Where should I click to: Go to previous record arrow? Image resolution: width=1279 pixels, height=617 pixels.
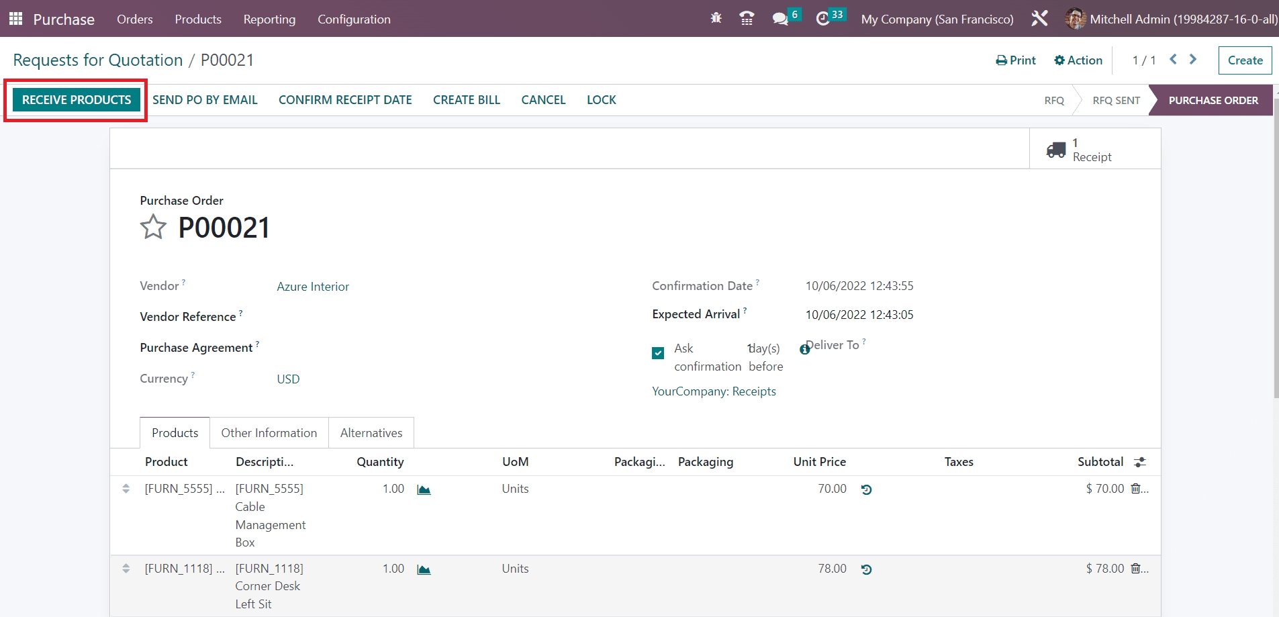tap(1173, 59)
